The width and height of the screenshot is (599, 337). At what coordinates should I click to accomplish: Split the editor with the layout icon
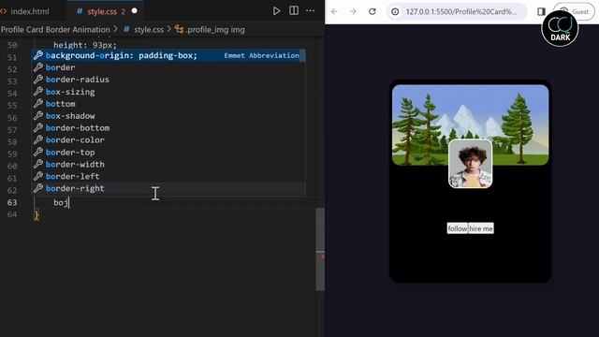(294, 10)
